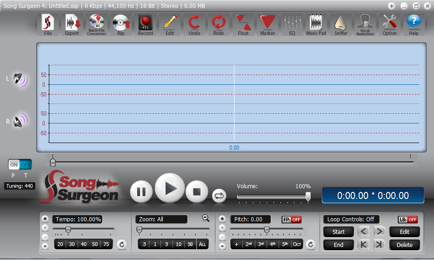Image resolution: width=434 pixels, height=260 pixels.
Task: Click the Tempo slider thumb
Action: (x=68, y=229)
